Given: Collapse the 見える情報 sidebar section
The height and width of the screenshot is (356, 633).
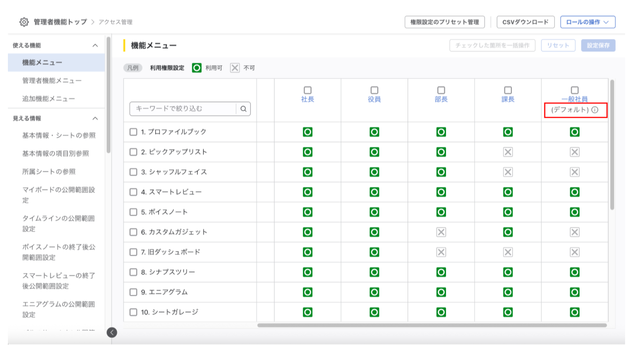Looking at the screenshot, I should [x=95, y=119].
